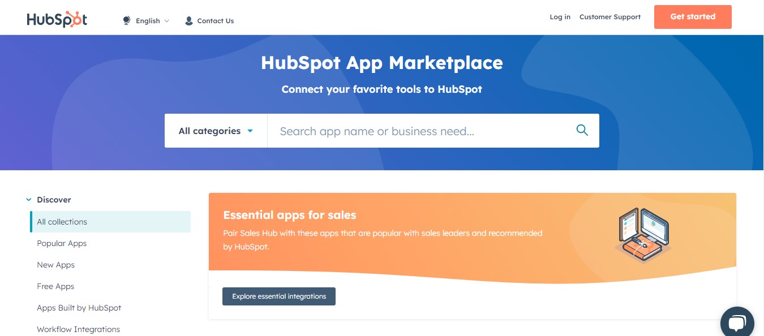Open New Apps collection
The image size is (764, 336).
pyautogui.click(x=55, y=265)
